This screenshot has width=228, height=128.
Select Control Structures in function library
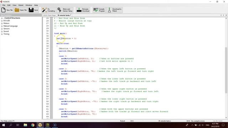point(12,18)
